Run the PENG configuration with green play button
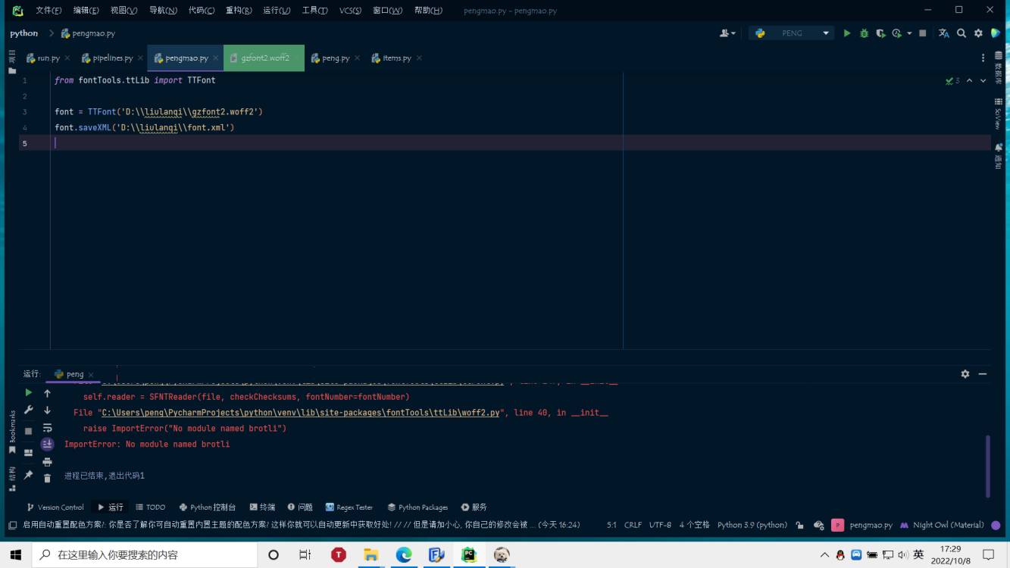 [847, 33]
